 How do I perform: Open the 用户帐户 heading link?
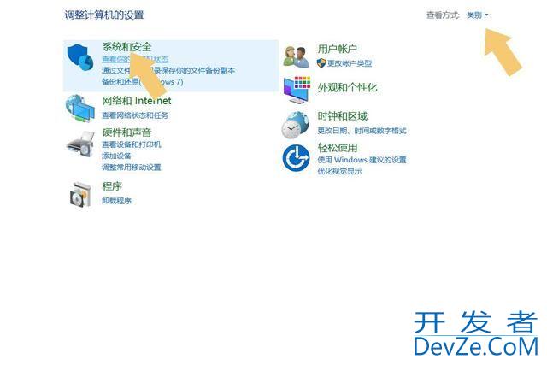337,49
